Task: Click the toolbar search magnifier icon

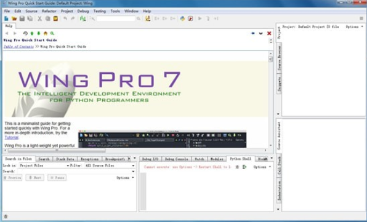Action: (x=139, y=18)
